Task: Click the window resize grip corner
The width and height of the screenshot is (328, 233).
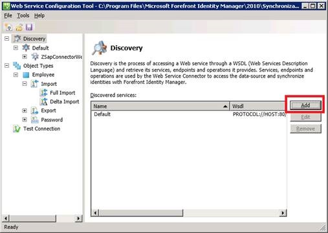Action: [323, 228]
